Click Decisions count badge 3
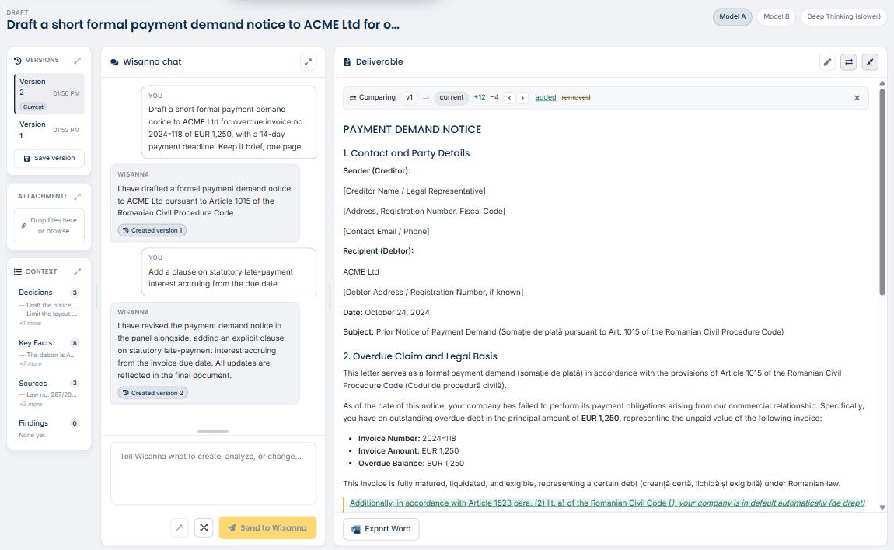 (x=75, y=293)
